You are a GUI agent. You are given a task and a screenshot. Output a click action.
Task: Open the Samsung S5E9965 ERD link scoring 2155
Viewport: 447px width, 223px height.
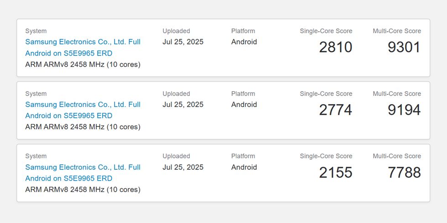tap(83, 172)
